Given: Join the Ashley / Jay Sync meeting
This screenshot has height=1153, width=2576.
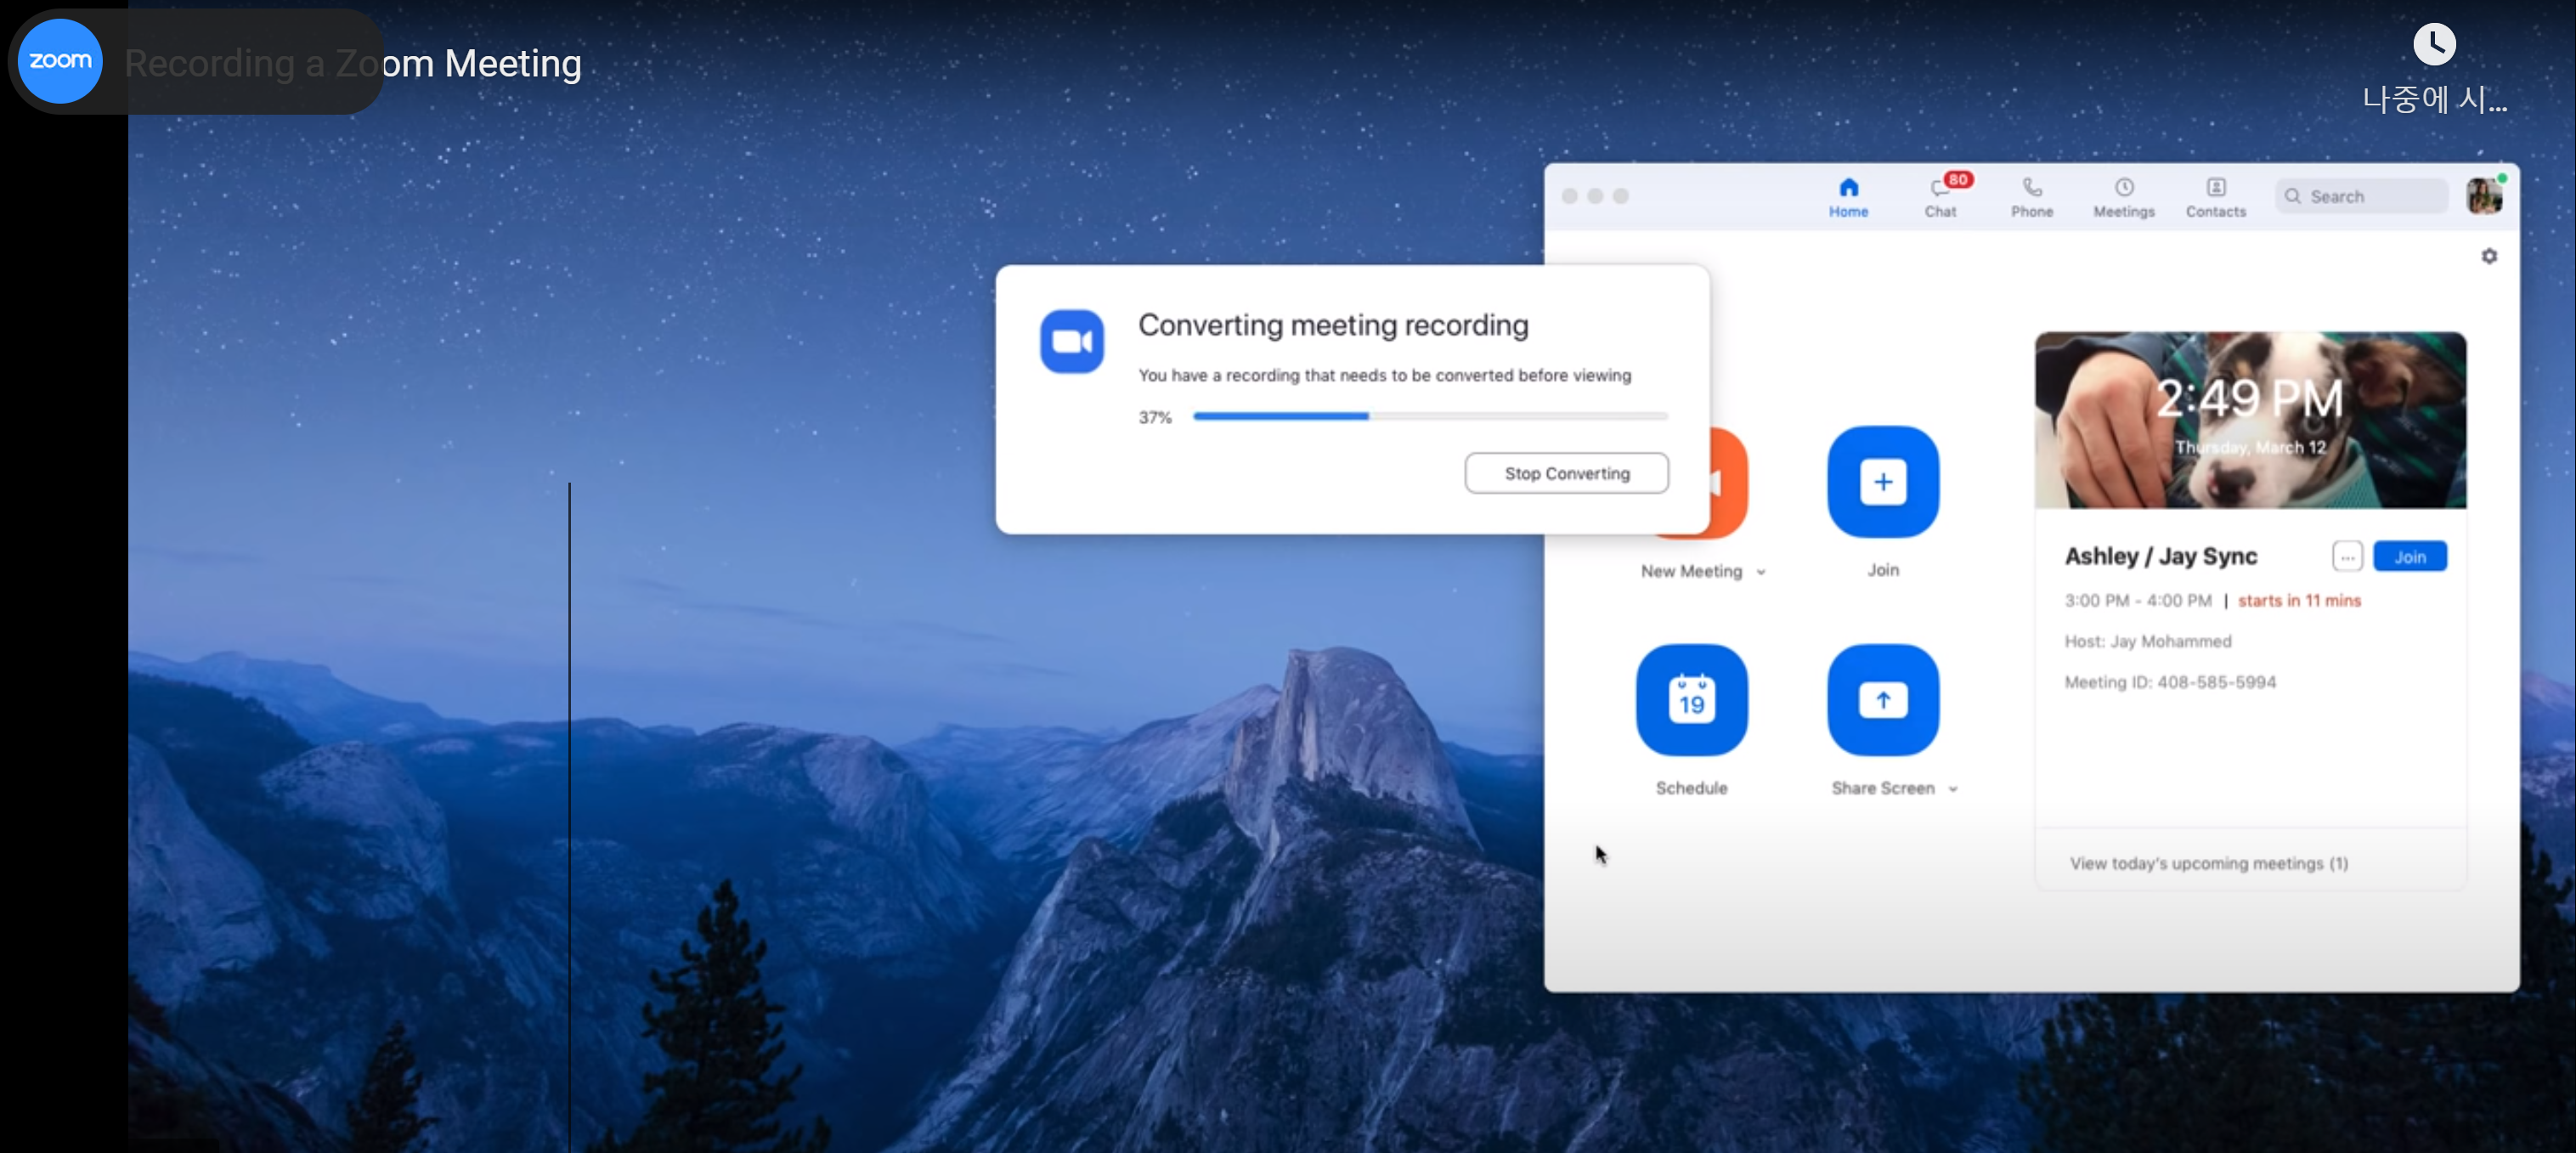Looking at the screenshot, I should (2409, 557).
